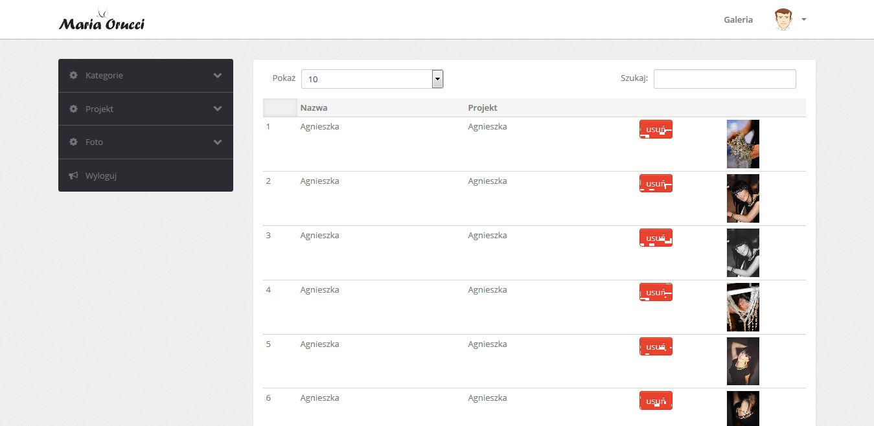Open the row 5 photo thumbnail
This screenshot has height=426, width=874.
coord(743,361)
